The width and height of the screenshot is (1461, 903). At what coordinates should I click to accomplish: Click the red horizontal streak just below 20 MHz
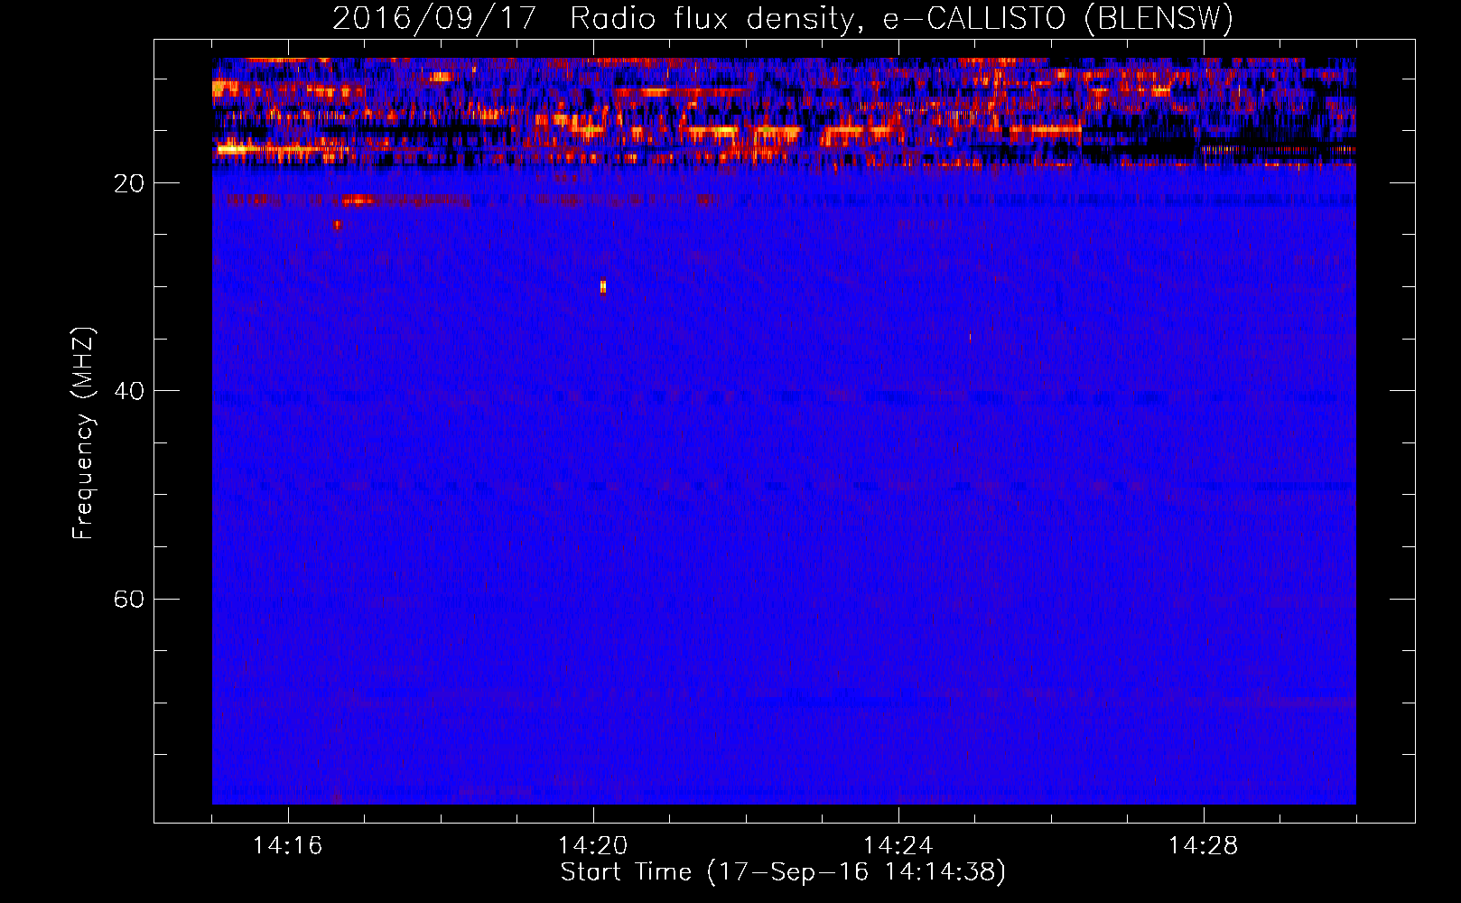(x=358, y=200)
